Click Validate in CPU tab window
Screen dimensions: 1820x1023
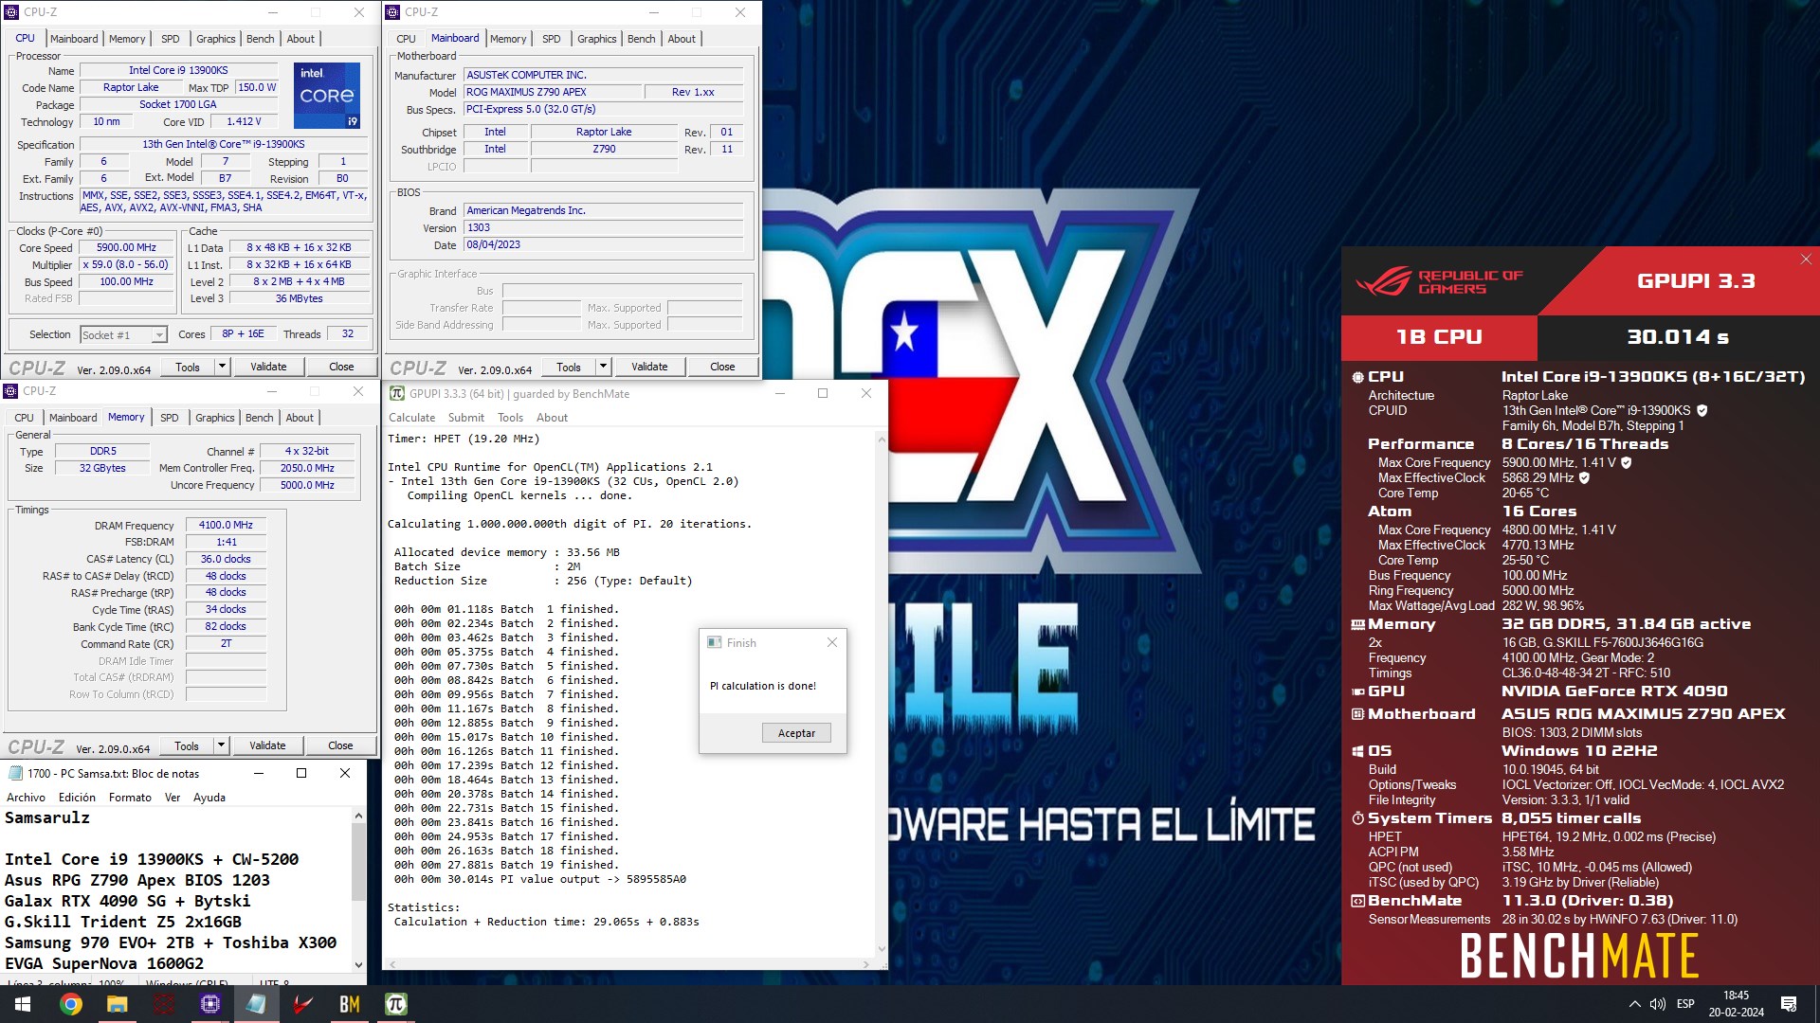tap(268, 367)
